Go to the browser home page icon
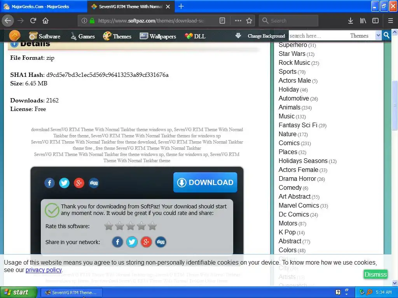398x298 pixels. [x=45, y=21]
